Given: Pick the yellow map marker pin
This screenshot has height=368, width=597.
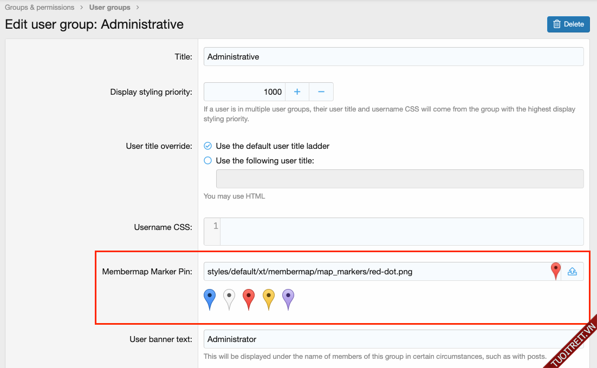Looking at the screenshot, I should 269,299.
